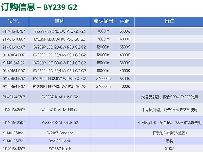Viewport: 203px width, 155px height.
Task: Select order code 911401642507
Action: pos(14,123)
